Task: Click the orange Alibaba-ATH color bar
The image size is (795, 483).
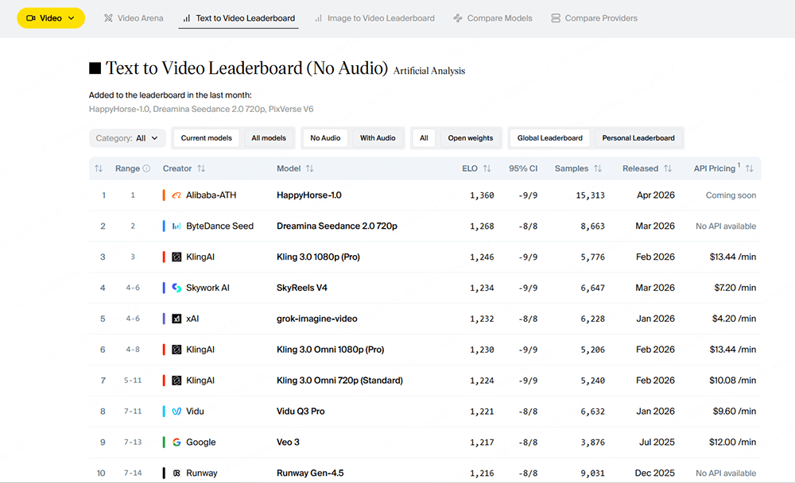Action: 164,195
